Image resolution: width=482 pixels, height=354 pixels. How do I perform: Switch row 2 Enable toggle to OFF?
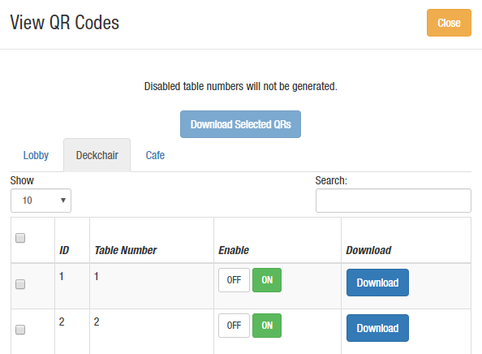point(234,326)
